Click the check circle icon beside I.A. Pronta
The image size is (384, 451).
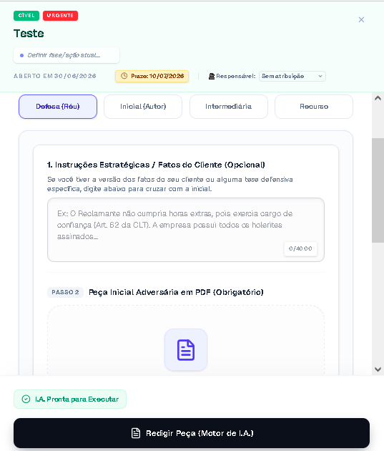pos(26,399)
